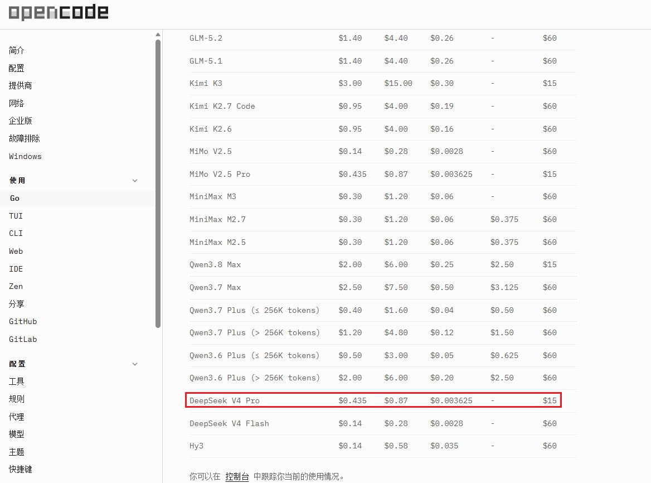Viewport: 651px width, 483px height.
Task: Click the DeepSeek V4 Flash cell
Action: (229, 424)
